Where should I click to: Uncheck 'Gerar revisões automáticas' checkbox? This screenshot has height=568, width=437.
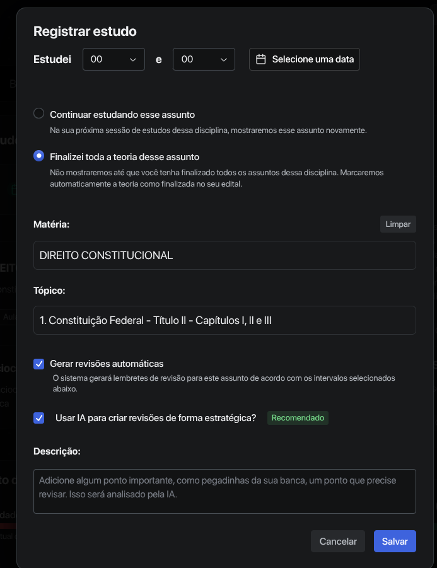tap(39, 364)
